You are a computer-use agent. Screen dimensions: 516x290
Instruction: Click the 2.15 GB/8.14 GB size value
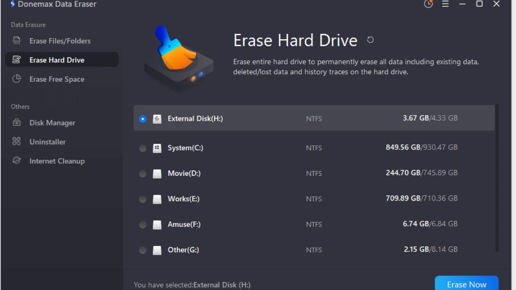pyautogui.click(x=431, y=249)
